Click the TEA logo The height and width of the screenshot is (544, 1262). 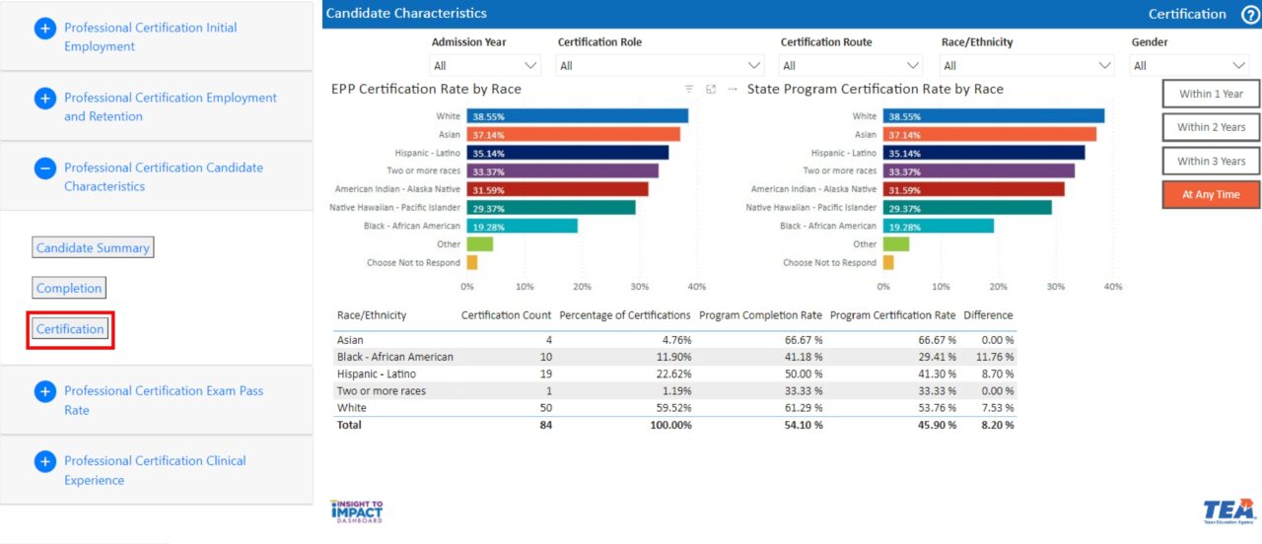1228,511
